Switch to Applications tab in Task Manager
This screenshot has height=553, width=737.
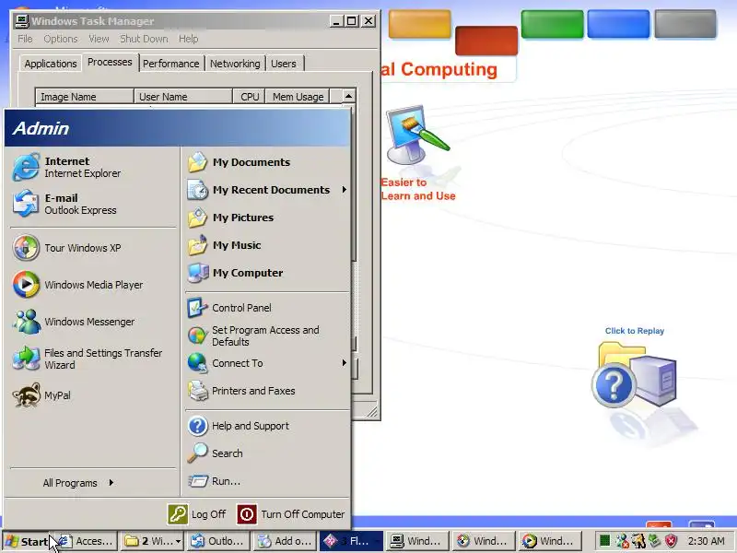[x=51, y=64]
